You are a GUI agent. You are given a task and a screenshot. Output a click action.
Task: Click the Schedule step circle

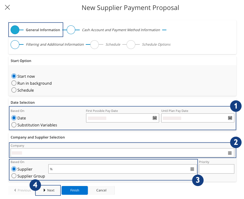95,44
